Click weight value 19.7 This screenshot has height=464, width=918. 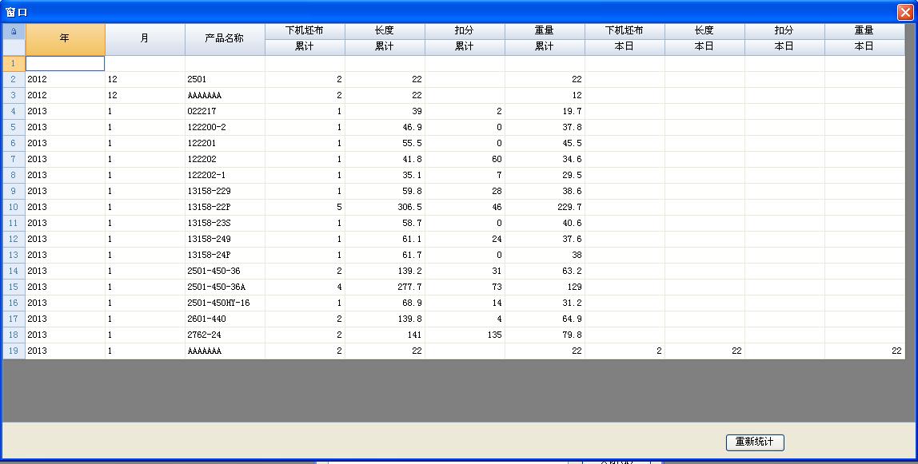click(x=545, y=111)
